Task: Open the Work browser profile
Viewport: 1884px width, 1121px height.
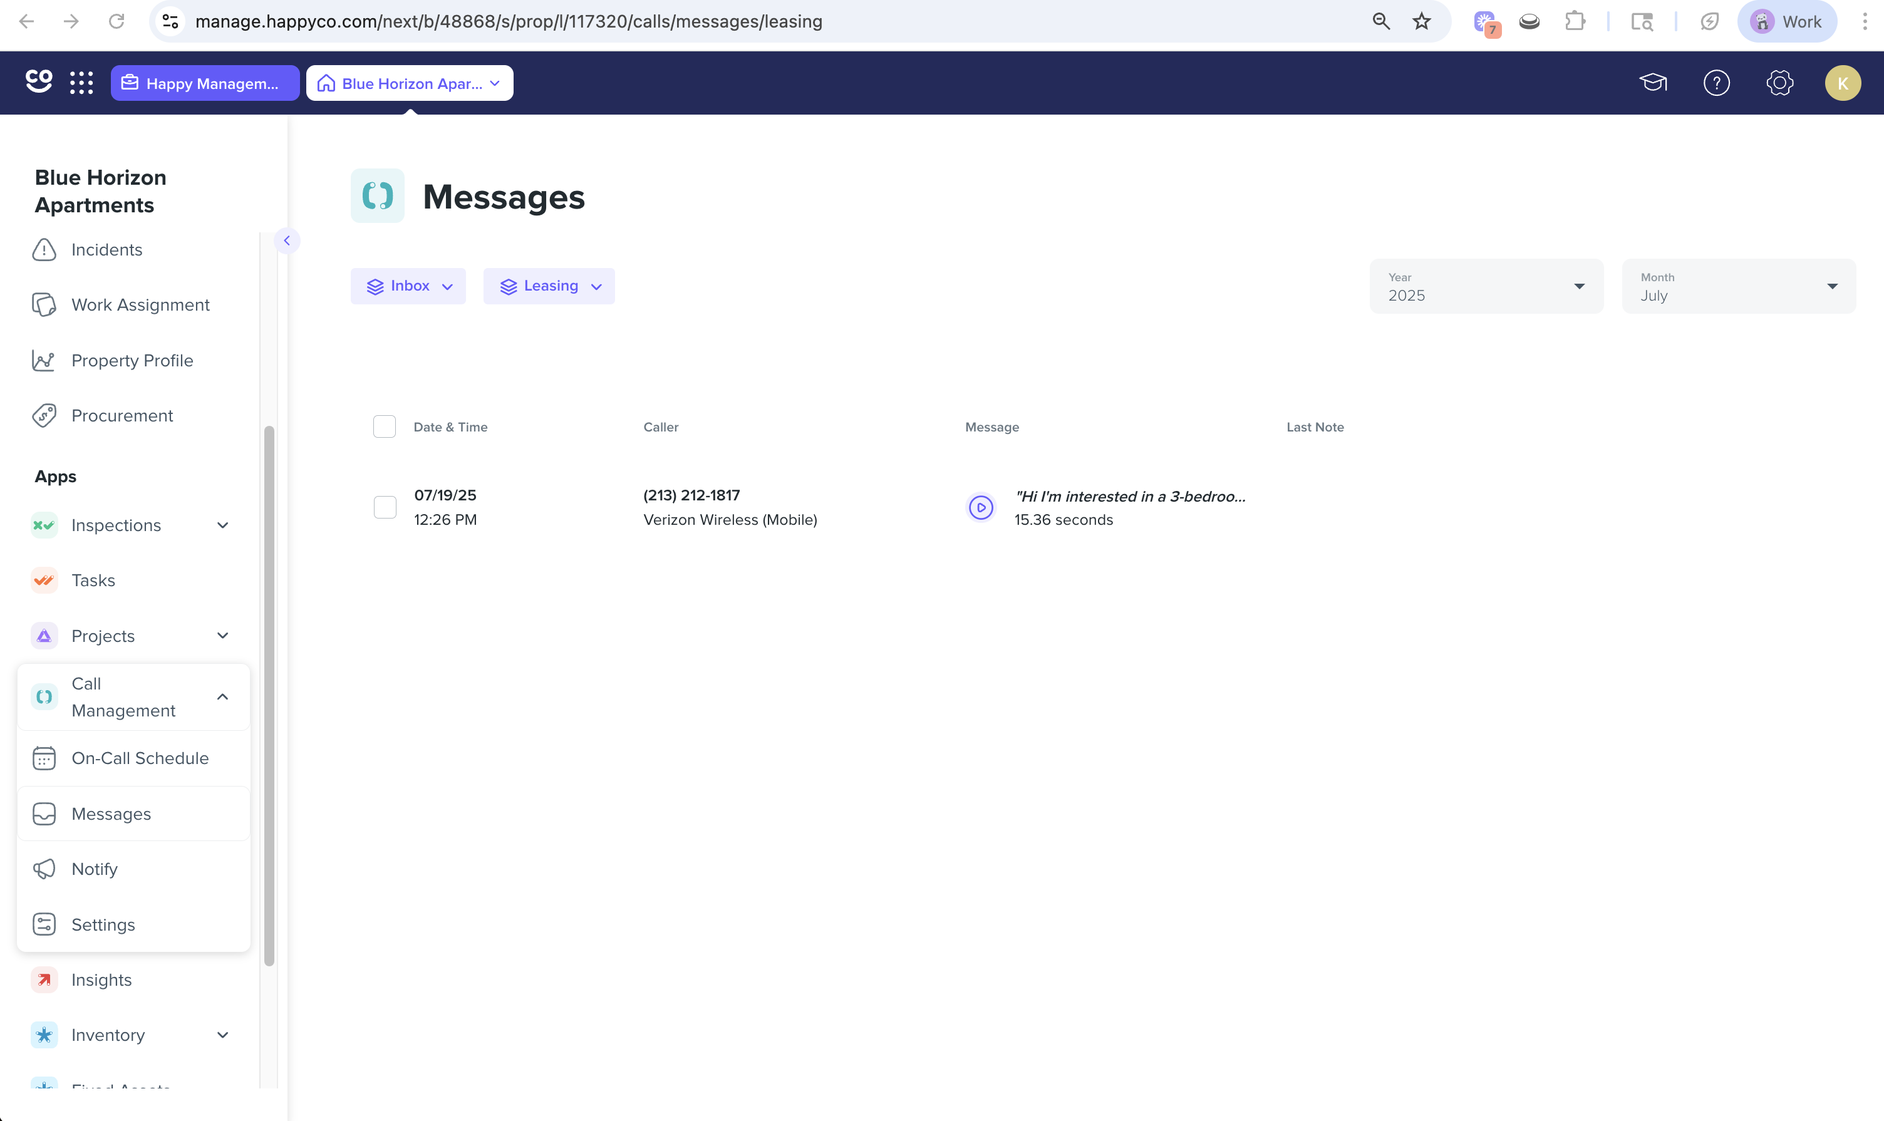Action: 1786,21
